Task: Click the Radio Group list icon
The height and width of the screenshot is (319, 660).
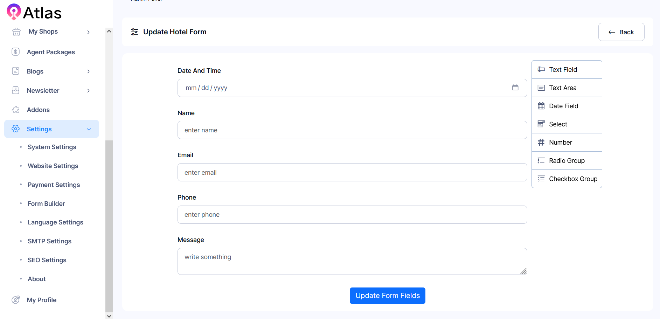Action: [x=541, y=160]
